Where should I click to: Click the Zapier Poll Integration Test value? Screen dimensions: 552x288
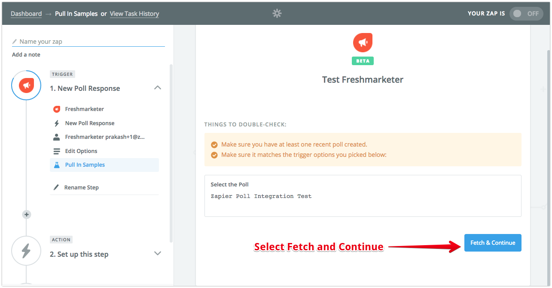[261, 196]
